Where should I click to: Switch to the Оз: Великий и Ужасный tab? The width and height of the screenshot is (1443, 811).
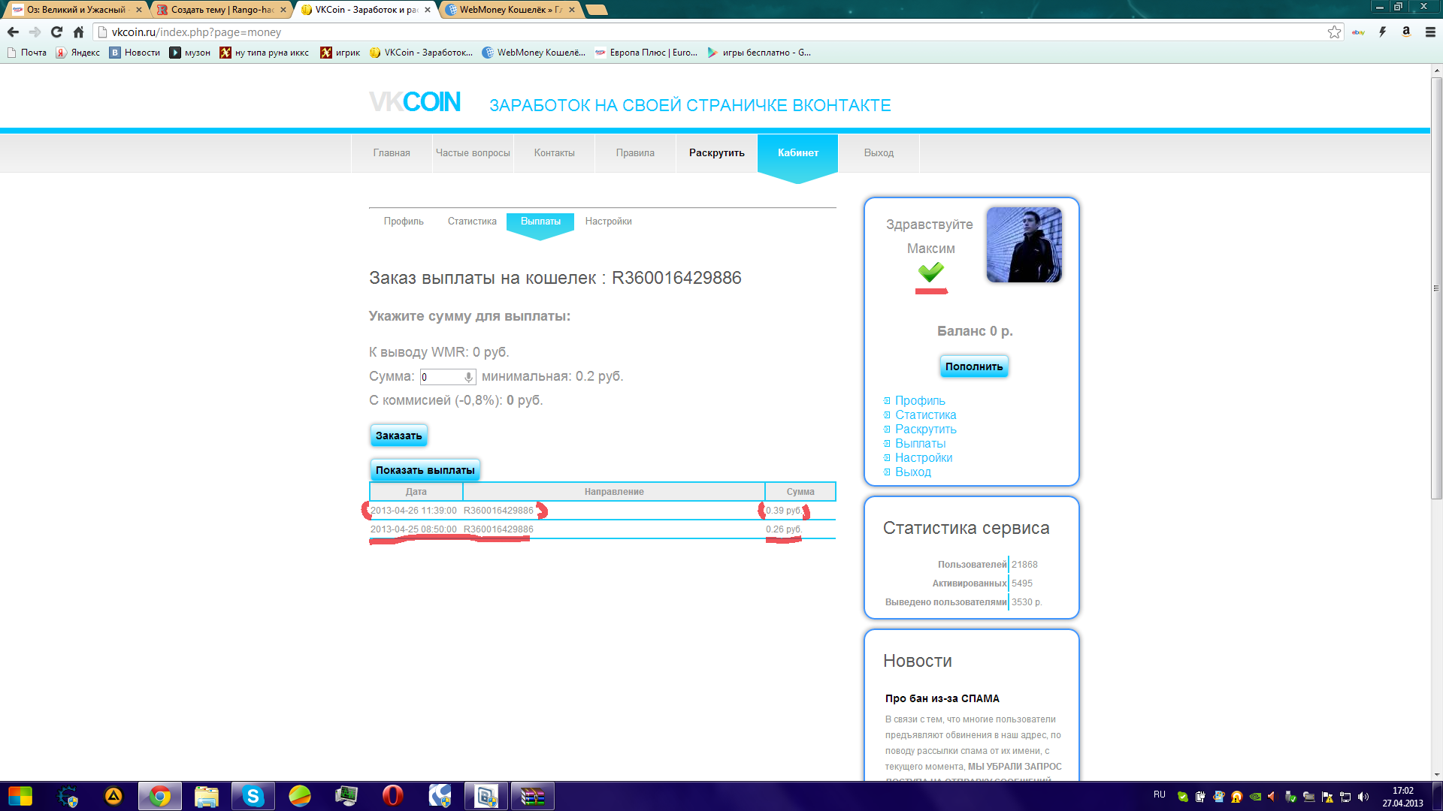tap(75, 10)
